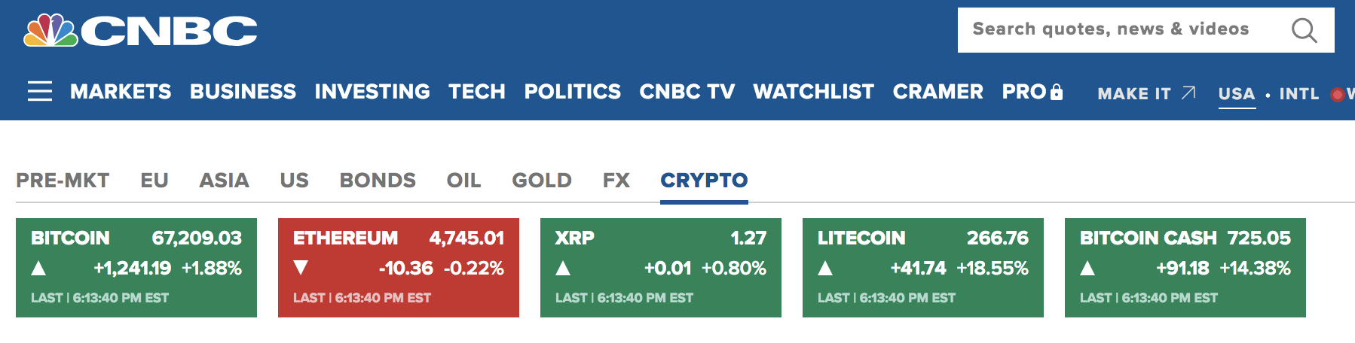Open the Litecoin quote card
The height and width of the screenshot is (343, 1355).
[923, 268]
